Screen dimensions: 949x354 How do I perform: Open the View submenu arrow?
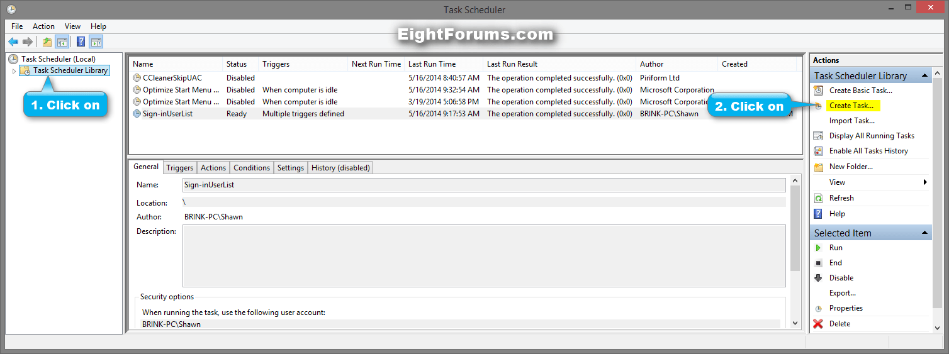tap(925, 182)
